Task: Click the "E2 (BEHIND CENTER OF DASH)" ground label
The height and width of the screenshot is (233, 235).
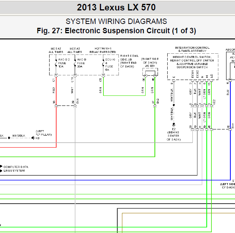Action: [x=173, y=134]
